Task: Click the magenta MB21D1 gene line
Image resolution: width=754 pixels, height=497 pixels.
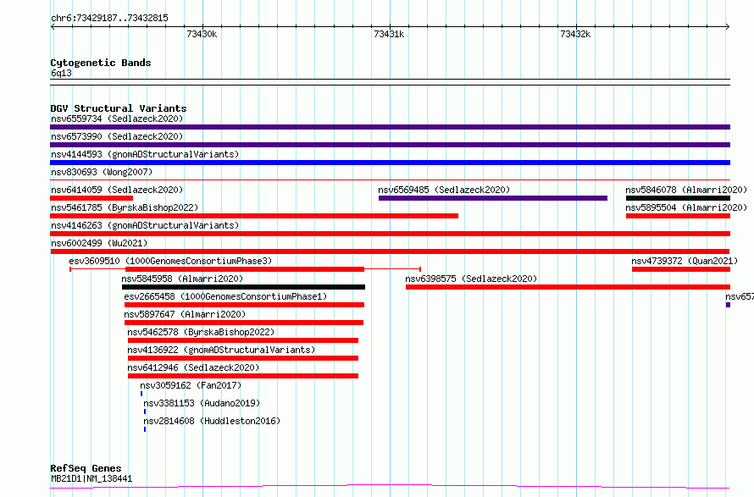Action: point(390,486)
